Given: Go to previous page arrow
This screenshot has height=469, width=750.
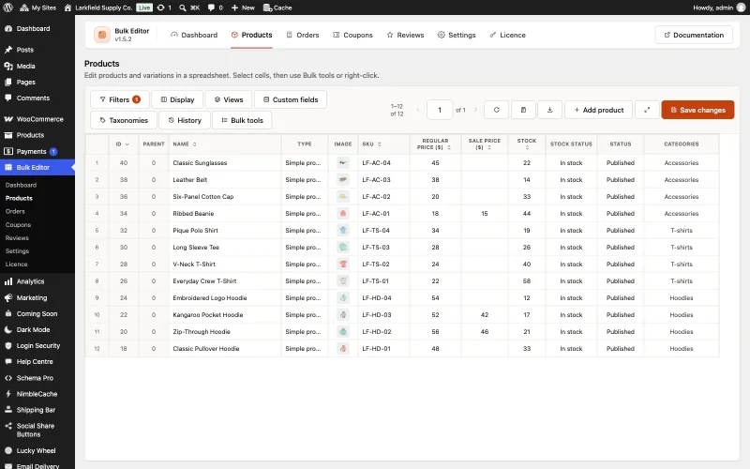Looking at the screenshot, I should coord(417,110).
